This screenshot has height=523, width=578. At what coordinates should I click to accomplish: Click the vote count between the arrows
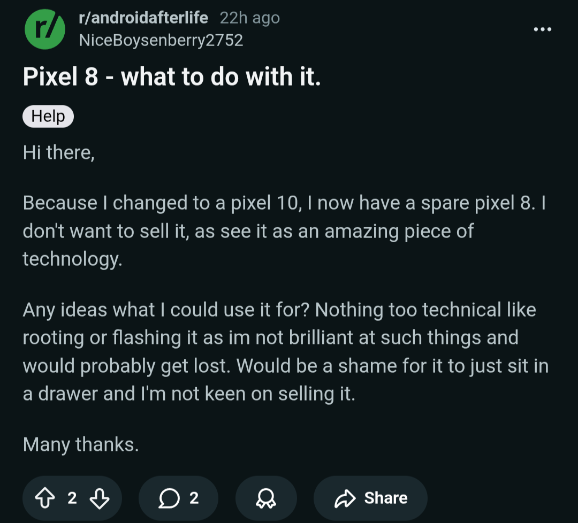pos(71,497)
